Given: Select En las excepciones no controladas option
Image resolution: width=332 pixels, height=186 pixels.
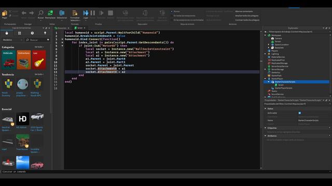Looking at the screenshot, I should [188, 20].
